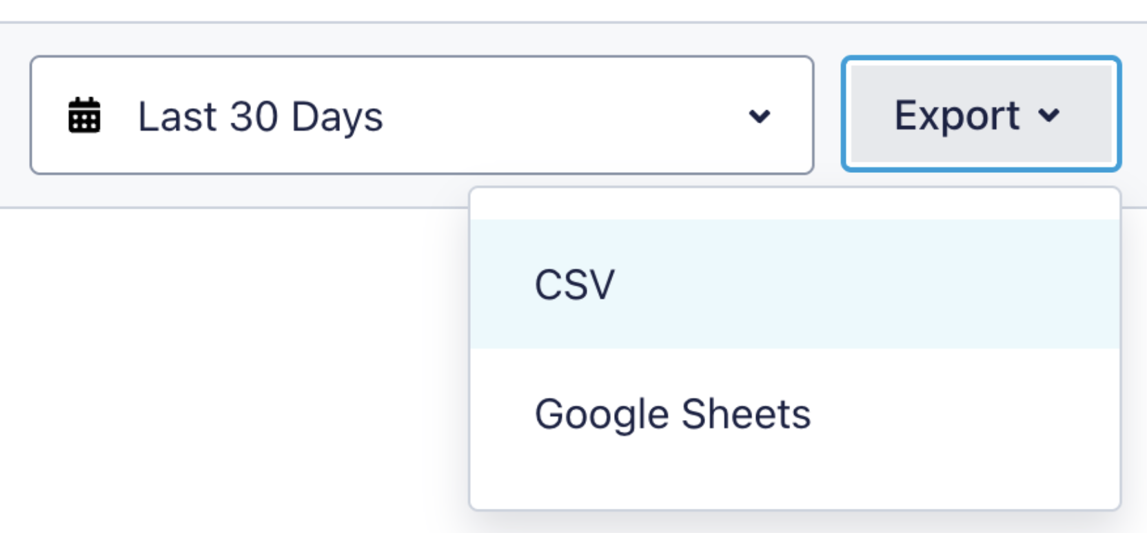The width and height of the screenshot is (1147, 533).
Task: Choose Google Sheets export option
Action: 672,414
